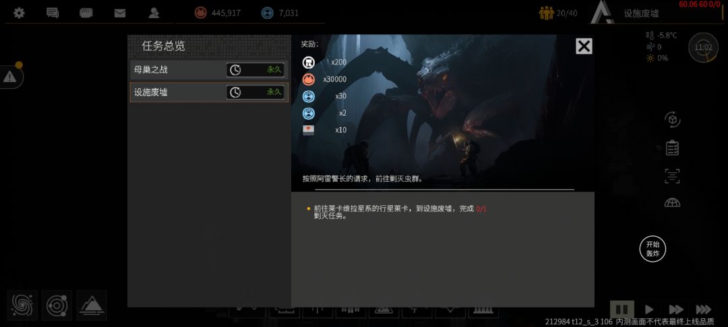
Task: Open the mail envelope icon
Action: [120, 13]
